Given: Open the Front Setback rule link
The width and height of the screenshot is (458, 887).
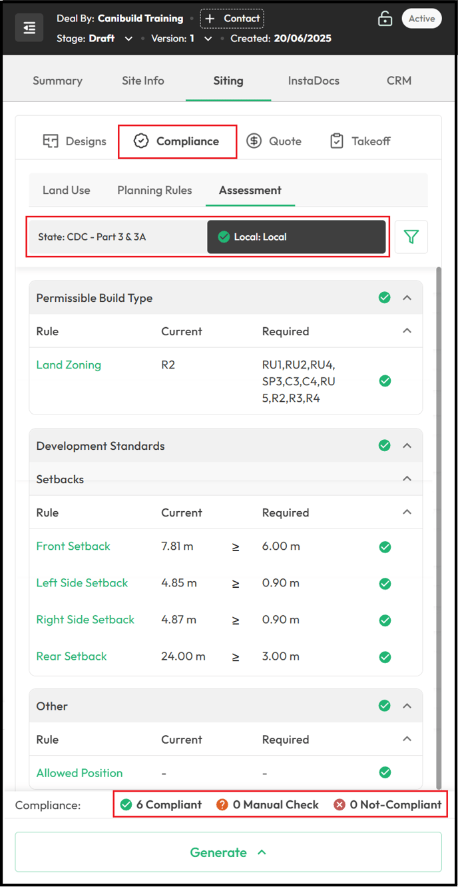Looking at the screenshot, I should click(x=73, y=546).
